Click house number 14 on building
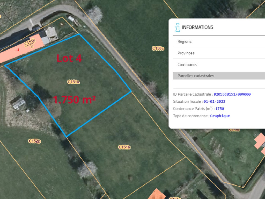The image size is (265, 199). [17, 50]
